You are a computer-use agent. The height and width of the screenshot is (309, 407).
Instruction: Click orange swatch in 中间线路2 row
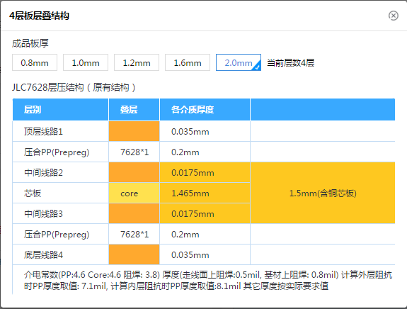coord(134,172)
